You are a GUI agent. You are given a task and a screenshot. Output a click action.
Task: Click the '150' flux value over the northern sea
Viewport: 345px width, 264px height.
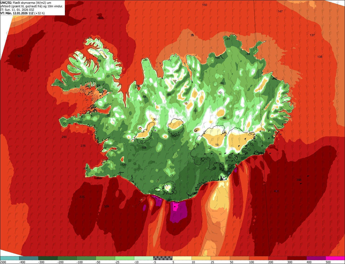[205, 5]
